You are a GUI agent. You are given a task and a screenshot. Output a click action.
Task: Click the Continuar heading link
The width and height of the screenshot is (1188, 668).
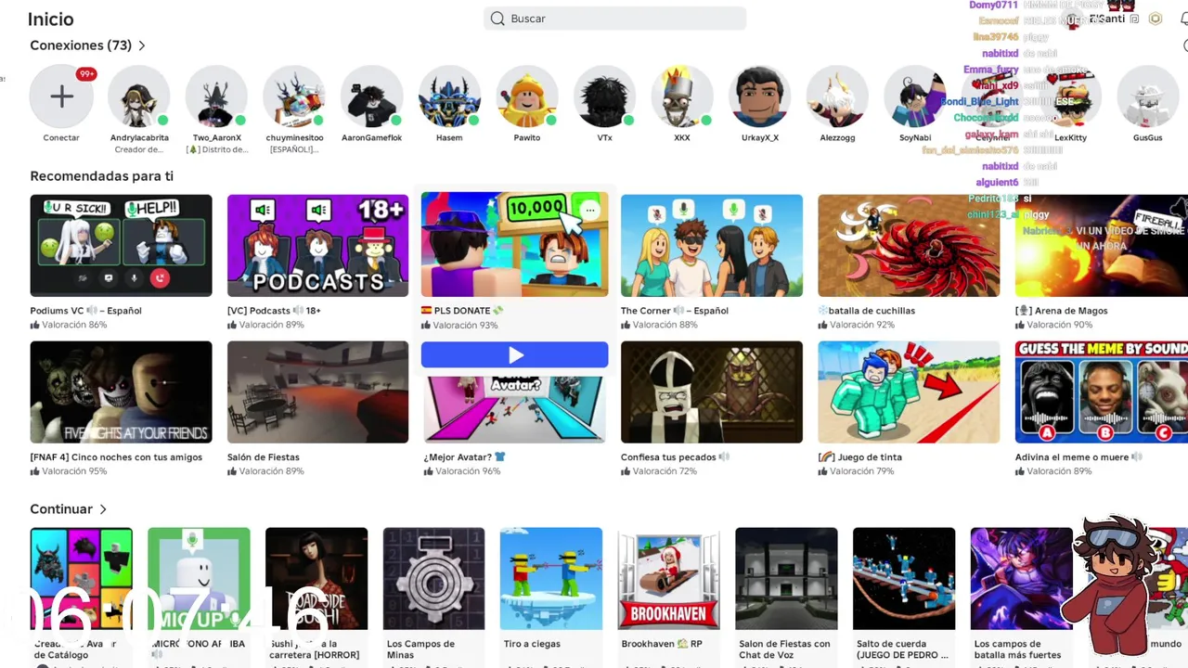[x=61, y=509]
